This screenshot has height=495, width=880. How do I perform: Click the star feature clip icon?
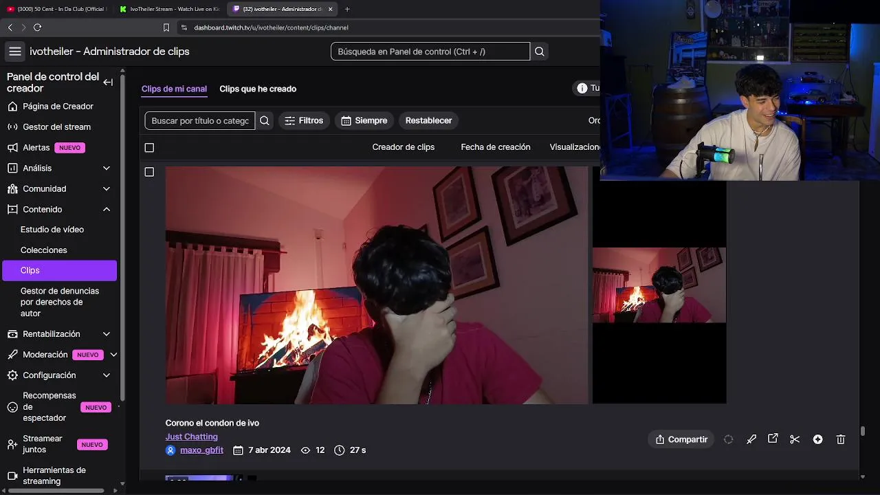817,439
